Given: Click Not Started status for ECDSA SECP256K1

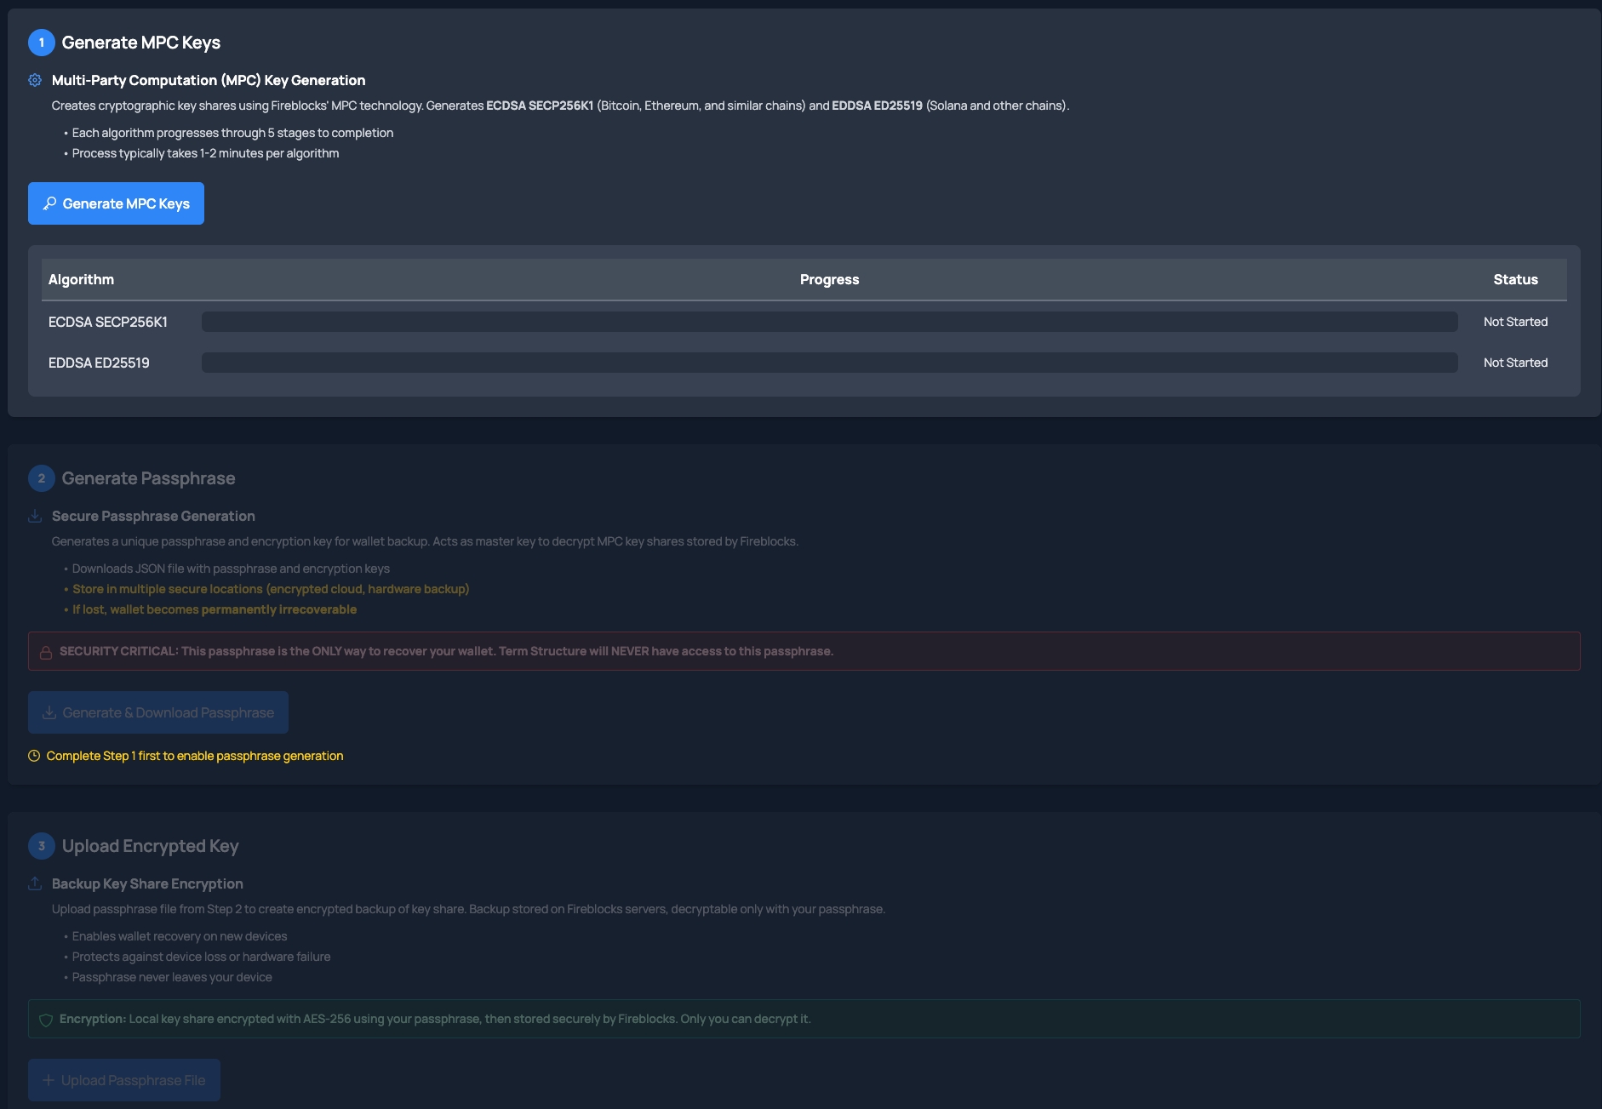Looking at the screenshot, I should pos(1515,322).
